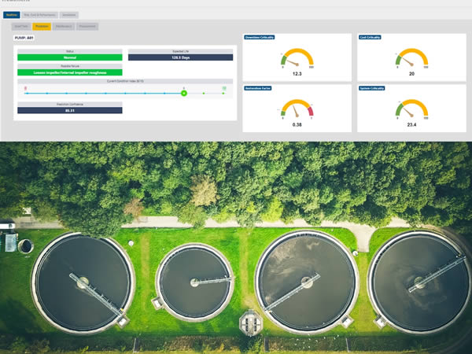Click the impeller roughness failure bar

(x=70, y=72)
